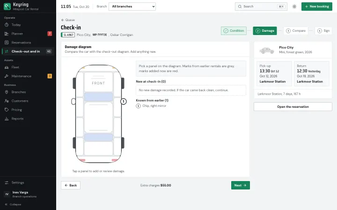Select the Damage step
This screenshot has height=210, width=337.
pos(265,31)
